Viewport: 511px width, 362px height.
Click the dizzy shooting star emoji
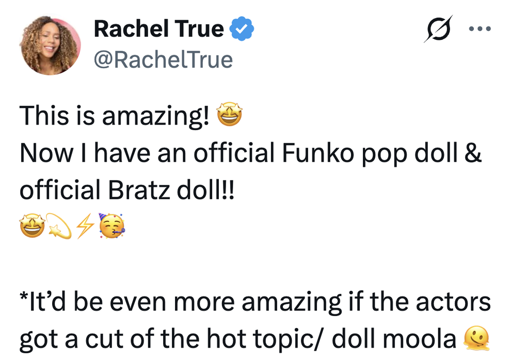pyautogui.click(x=59, y=226)
